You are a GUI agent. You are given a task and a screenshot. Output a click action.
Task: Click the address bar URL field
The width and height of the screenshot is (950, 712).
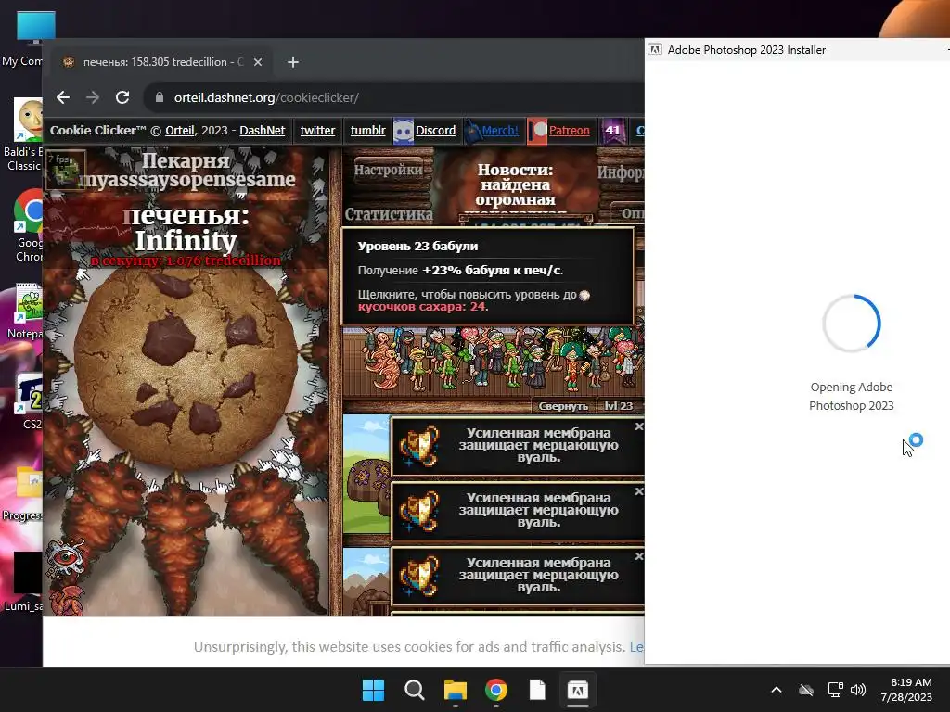393,97
